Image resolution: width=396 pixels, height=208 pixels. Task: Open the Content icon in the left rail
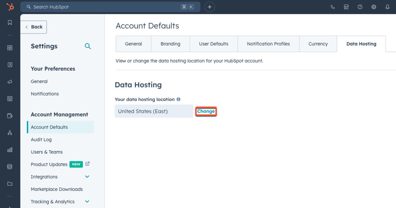point(10,99)
